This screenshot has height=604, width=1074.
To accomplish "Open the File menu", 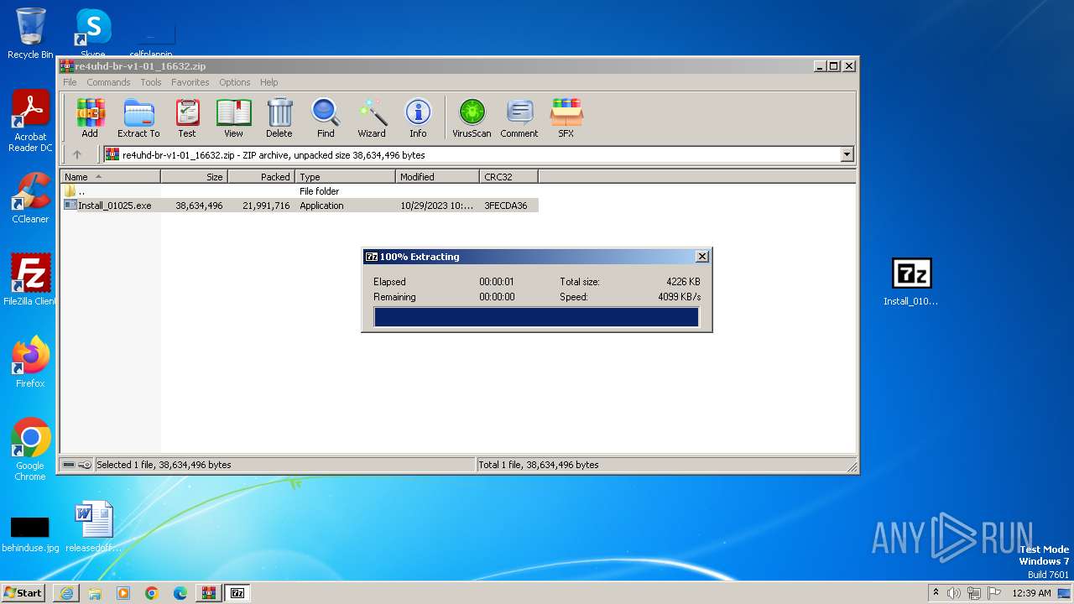I will coord(70,82).
